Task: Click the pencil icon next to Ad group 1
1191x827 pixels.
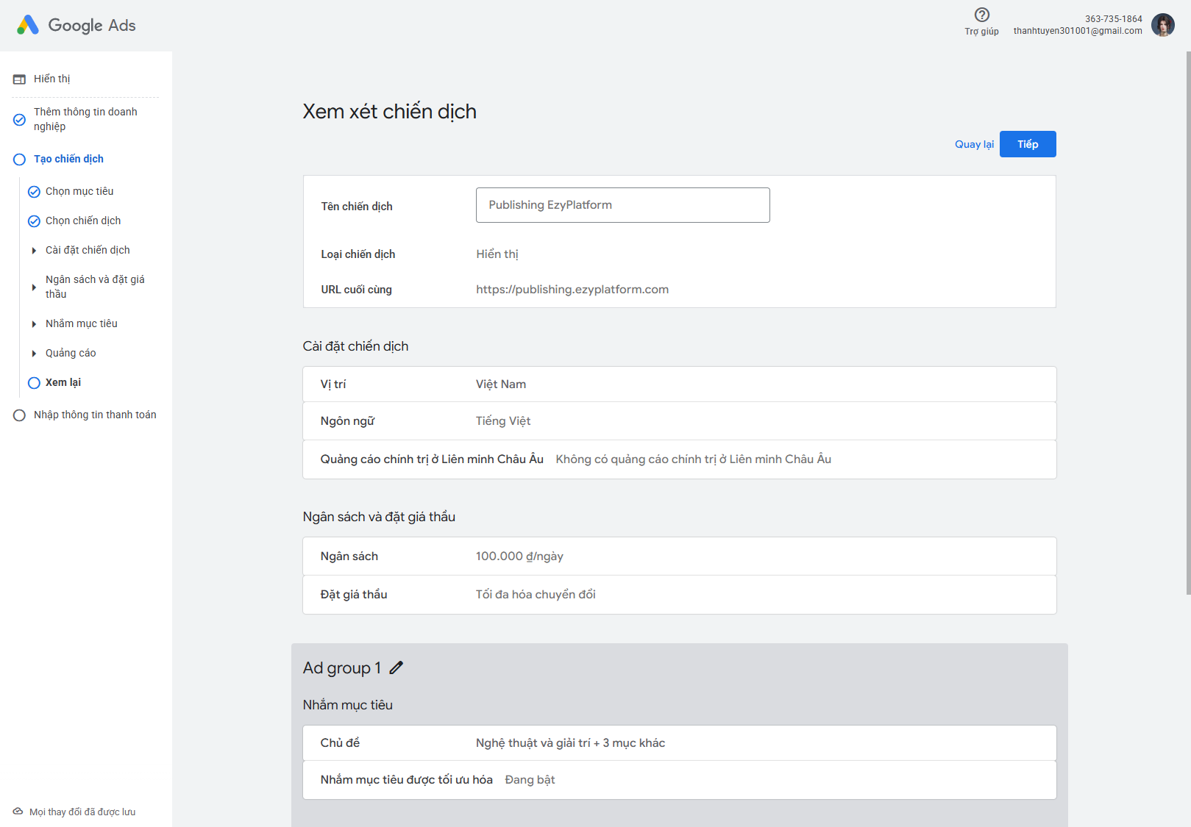Action: coord(397,667)
